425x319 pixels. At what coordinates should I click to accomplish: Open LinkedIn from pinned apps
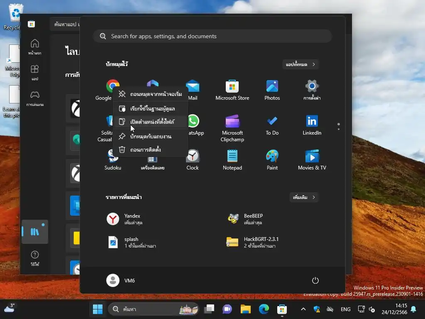tap(312, 125)
